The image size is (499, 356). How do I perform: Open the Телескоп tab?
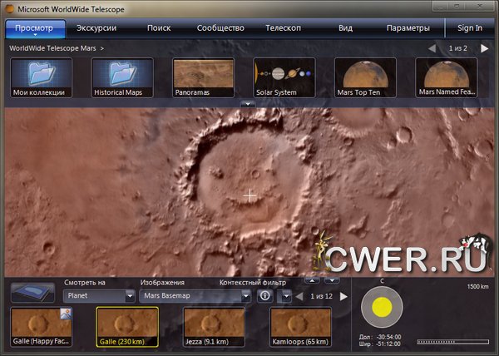(283, 28)
